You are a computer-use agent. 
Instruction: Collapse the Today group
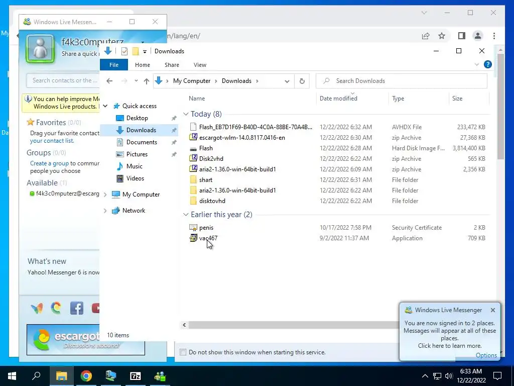point(186,114)
